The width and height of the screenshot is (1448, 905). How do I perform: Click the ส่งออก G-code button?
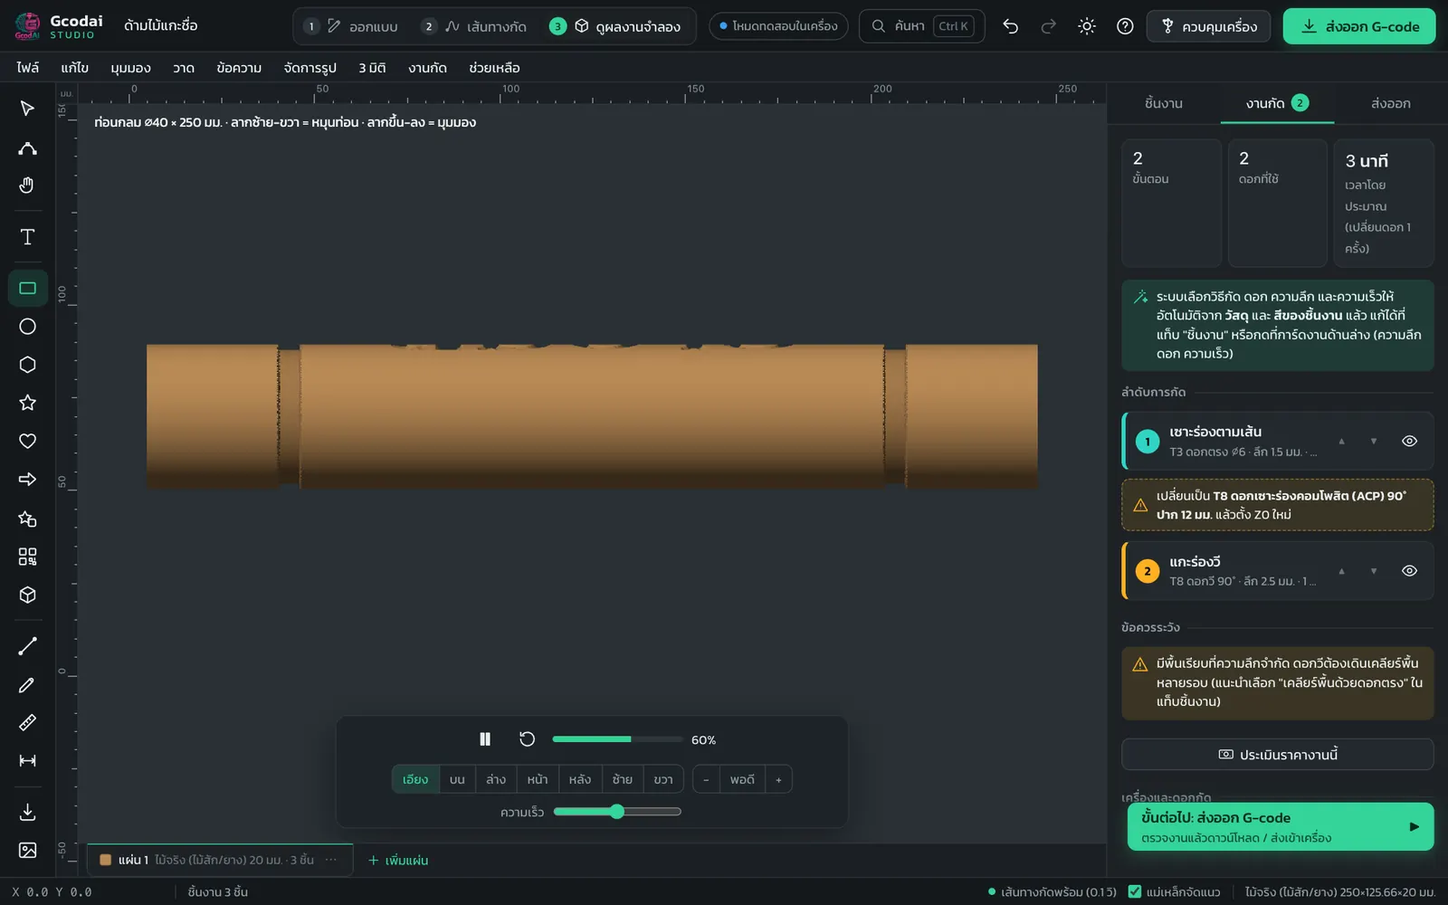pos(1359,26)
